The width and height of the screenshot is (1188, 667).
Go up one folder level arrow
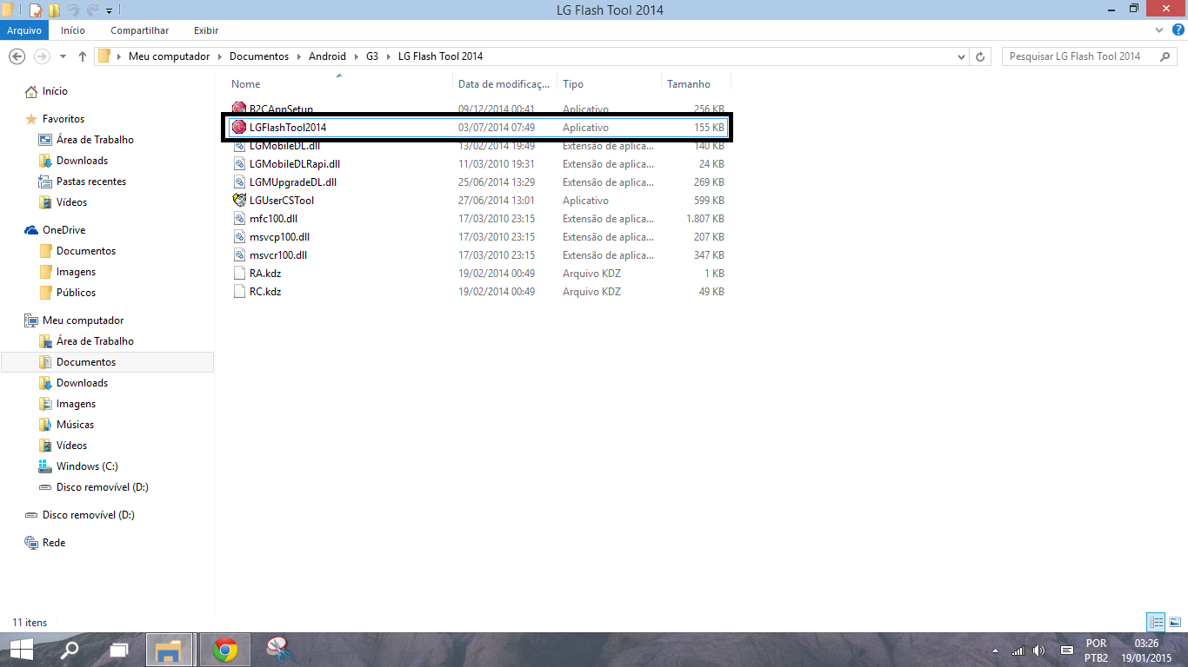[x=83, y=56]
